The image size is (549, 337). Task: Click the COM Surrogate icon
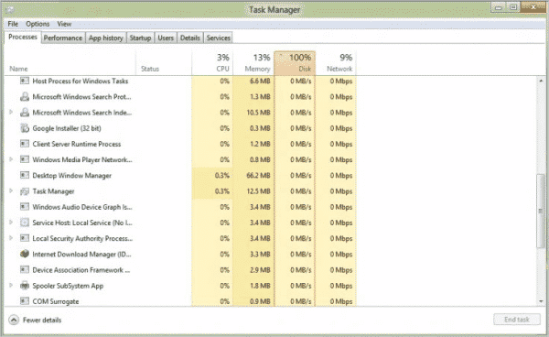pyautogui.click(x=25, y=301)
